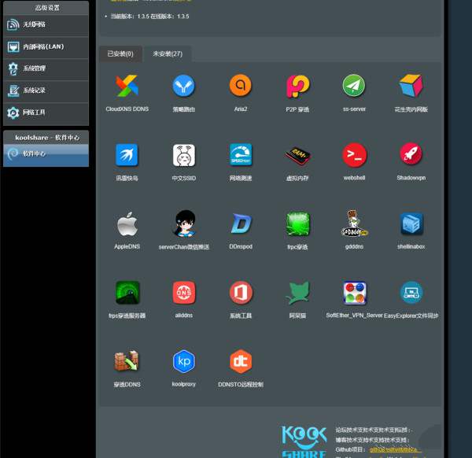
Task: Click the Aria2 app icon
Action: (x=241, y=86)
